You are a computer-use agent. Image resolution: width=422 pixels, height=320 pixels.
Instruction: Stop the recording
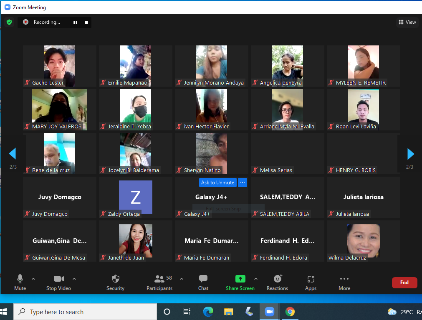click(86, 22)
